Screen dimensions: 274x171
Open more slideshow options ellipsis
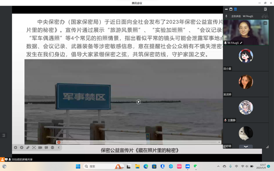pyautogui.click(x=53, y=148)
